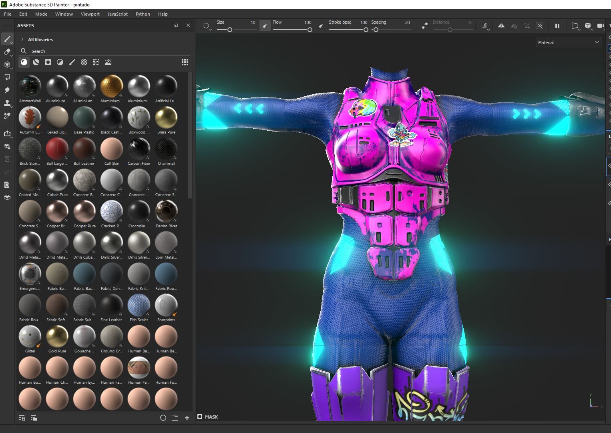
Task: Select the Polygon Fill tool
Action: coord(7,77)
